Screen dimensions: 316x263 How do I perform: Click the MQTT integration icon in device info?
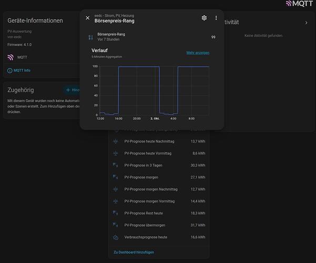[11, 57]
